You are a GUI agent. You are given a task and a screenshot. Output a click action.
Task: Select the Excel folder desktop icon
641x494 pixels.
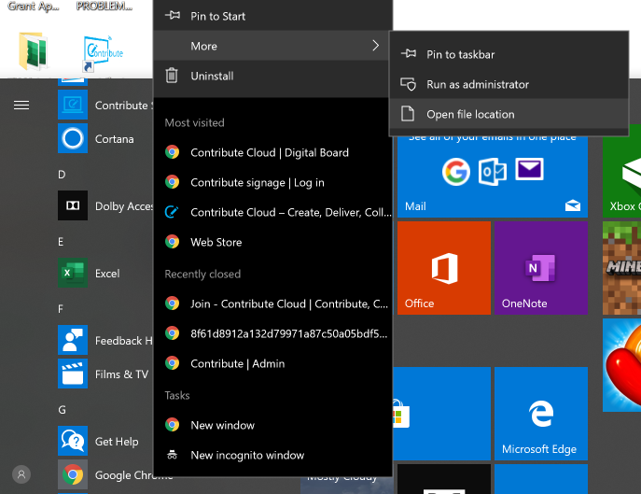pyautogui.click(x=33, y=51)
